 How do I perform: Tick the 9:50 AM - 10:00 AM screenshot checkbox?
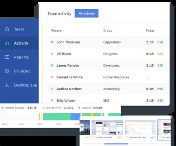point(94,137)
